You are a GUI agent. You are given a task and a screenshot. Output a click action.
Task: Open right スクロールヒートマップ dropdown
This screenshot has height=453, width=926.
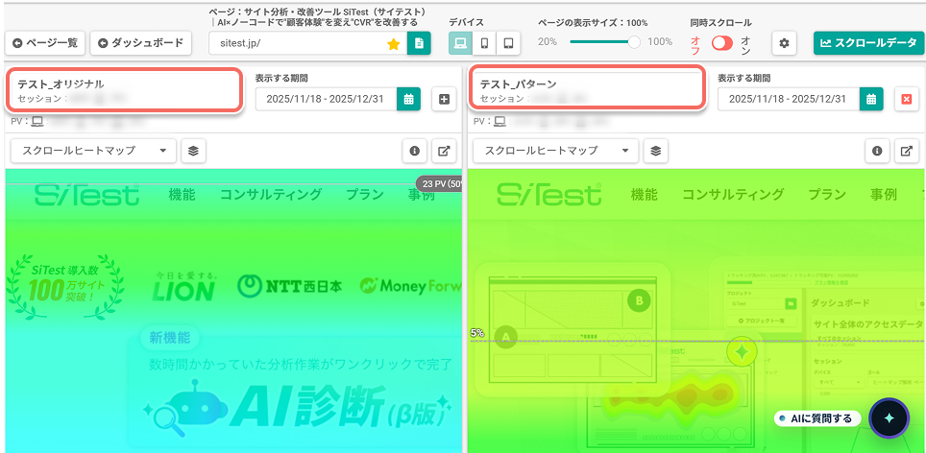click(556, 151)
